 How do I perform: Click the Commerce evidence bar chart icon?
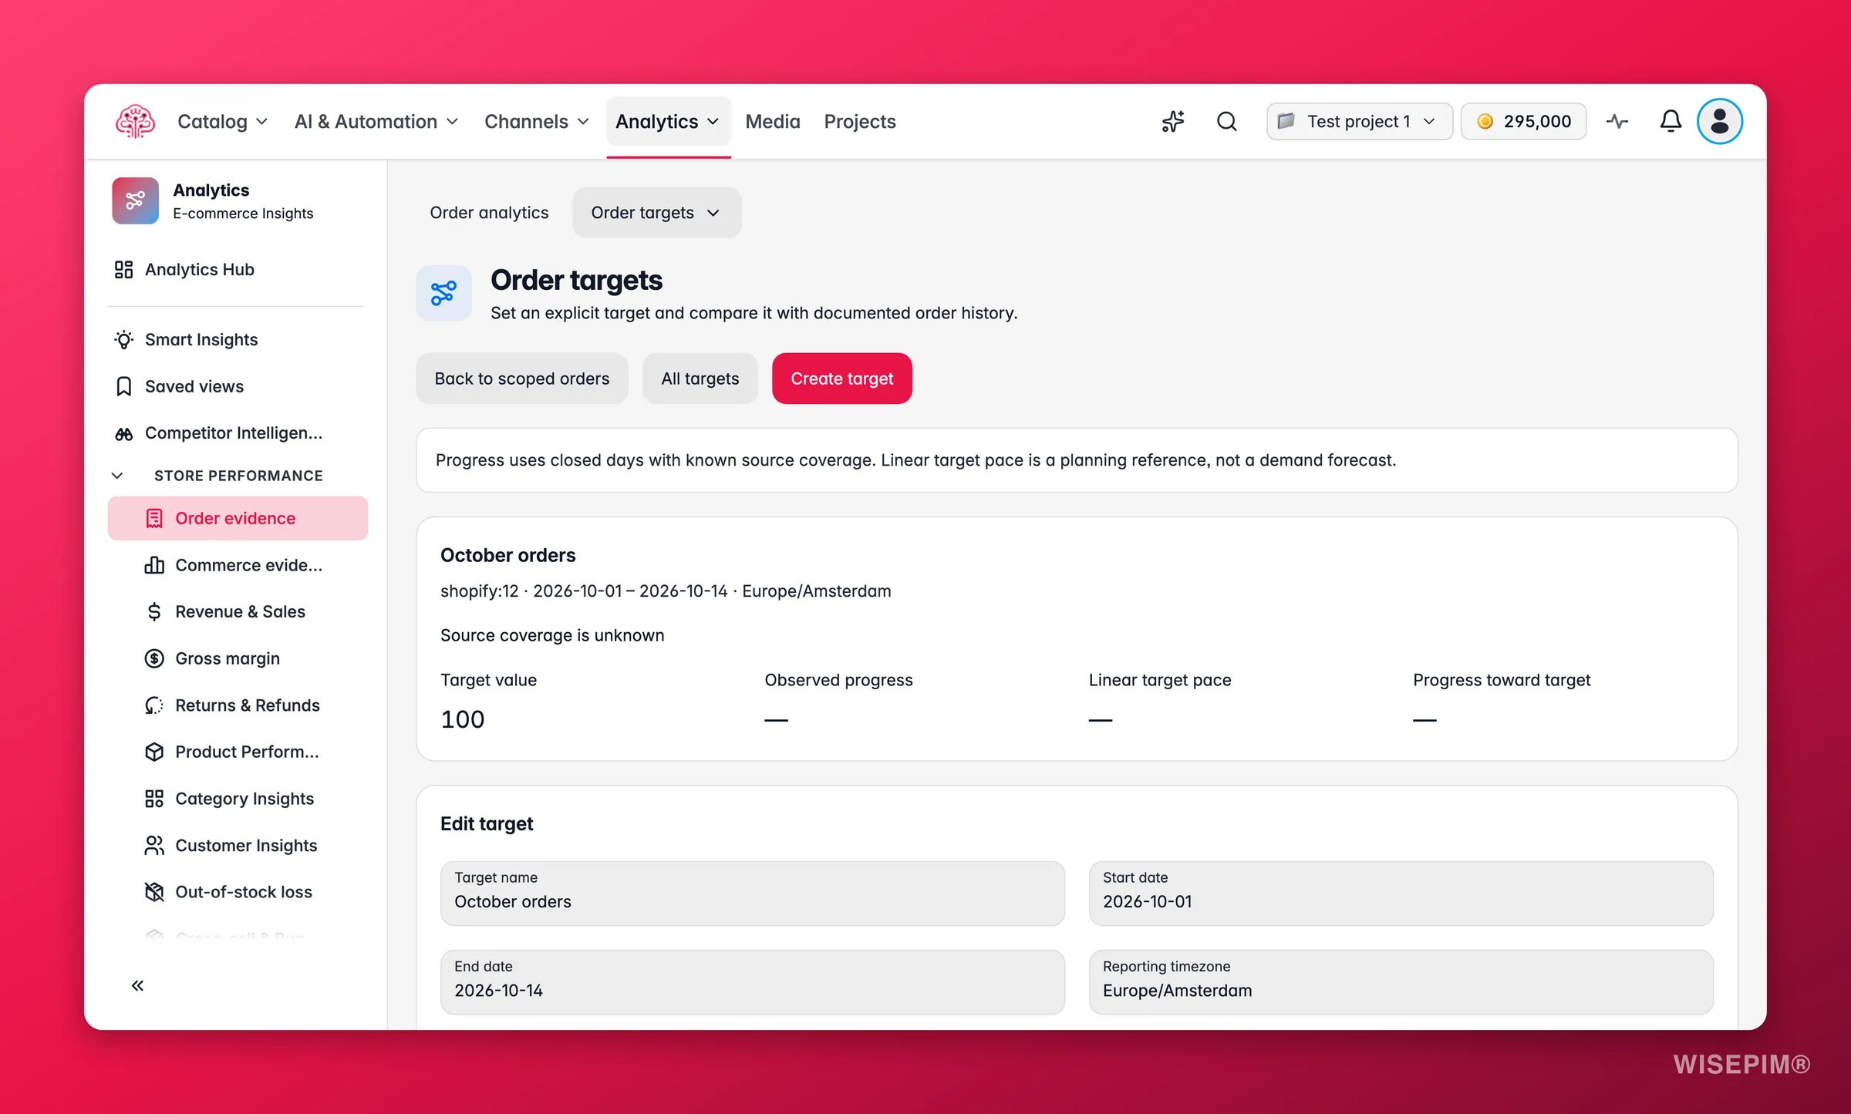pyautogui.click(x=154, y=565)
